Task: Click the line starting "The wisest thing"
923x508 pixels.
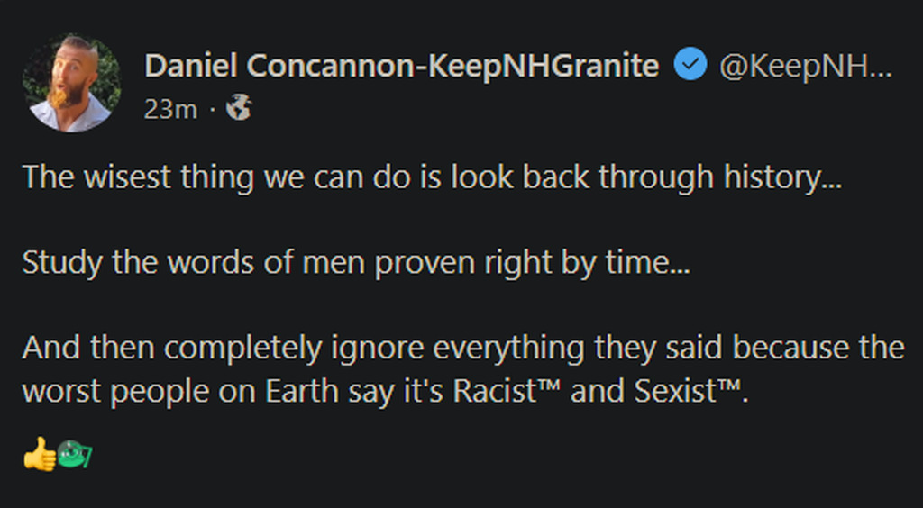Action: (x=432, y=177)
